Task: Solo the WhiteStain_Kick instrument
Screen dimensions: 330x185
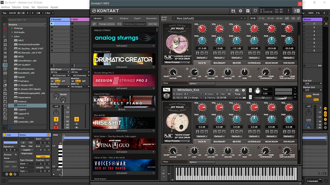Action: pyautogui.click(x=250, y=90)
